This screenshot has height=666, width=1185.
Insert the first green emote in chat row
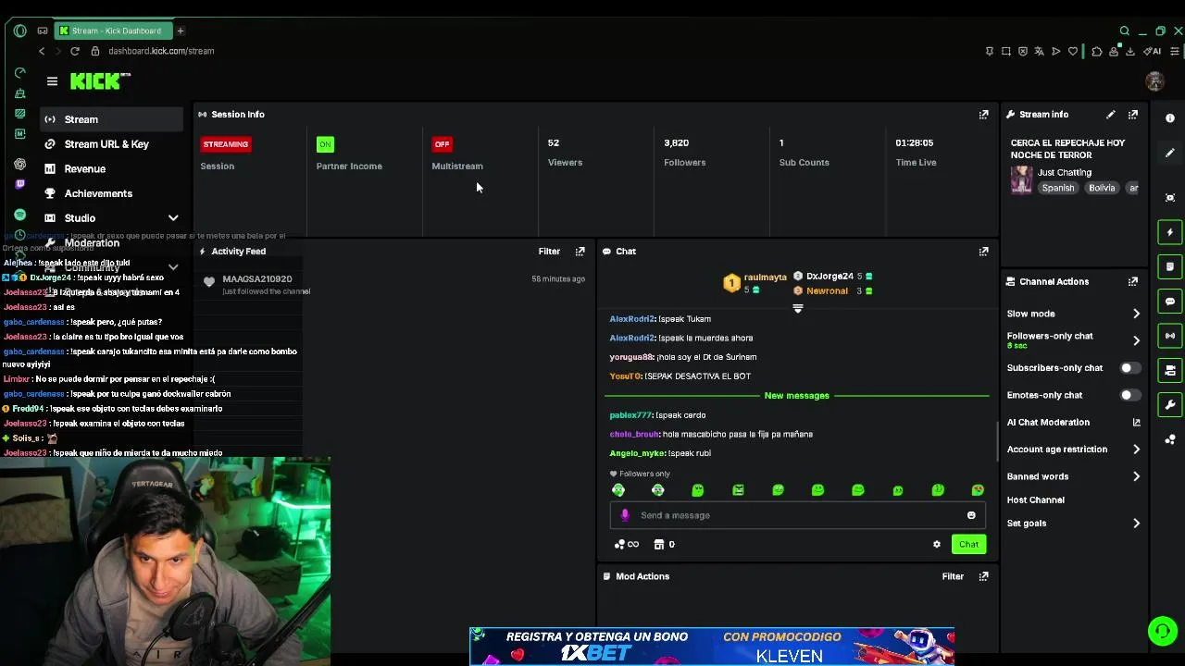pos(618,490)
